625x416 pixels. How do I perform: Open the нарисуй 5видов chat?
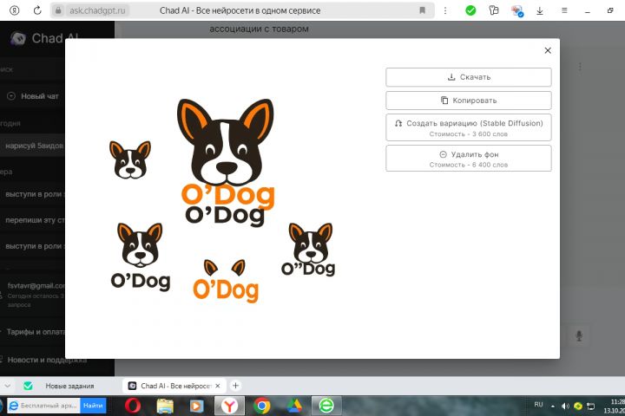33,146
